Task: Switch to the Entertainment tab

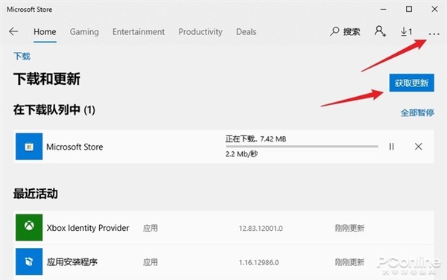Action: 139,31
